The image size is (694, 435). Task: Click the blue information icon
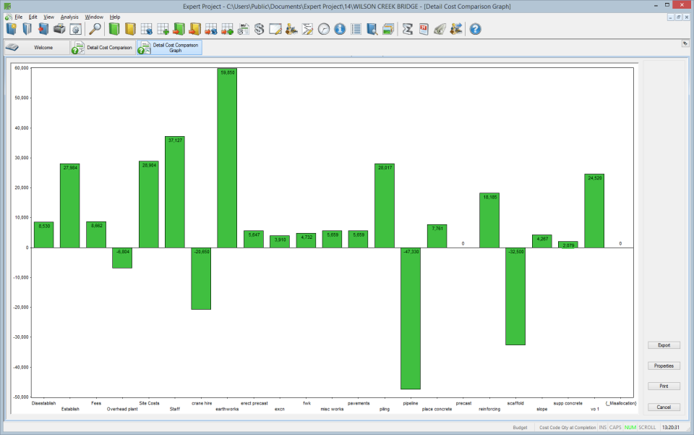click(340, 29)
